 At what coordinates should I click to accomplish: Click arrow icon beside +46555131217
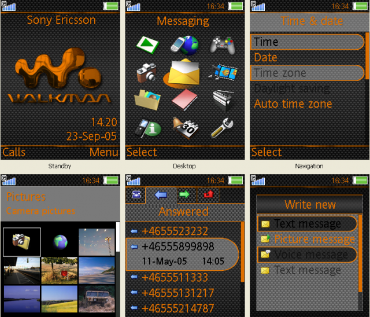(134, 292)
